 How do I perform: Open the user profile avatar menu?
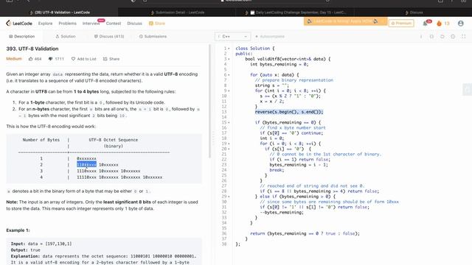460,23
